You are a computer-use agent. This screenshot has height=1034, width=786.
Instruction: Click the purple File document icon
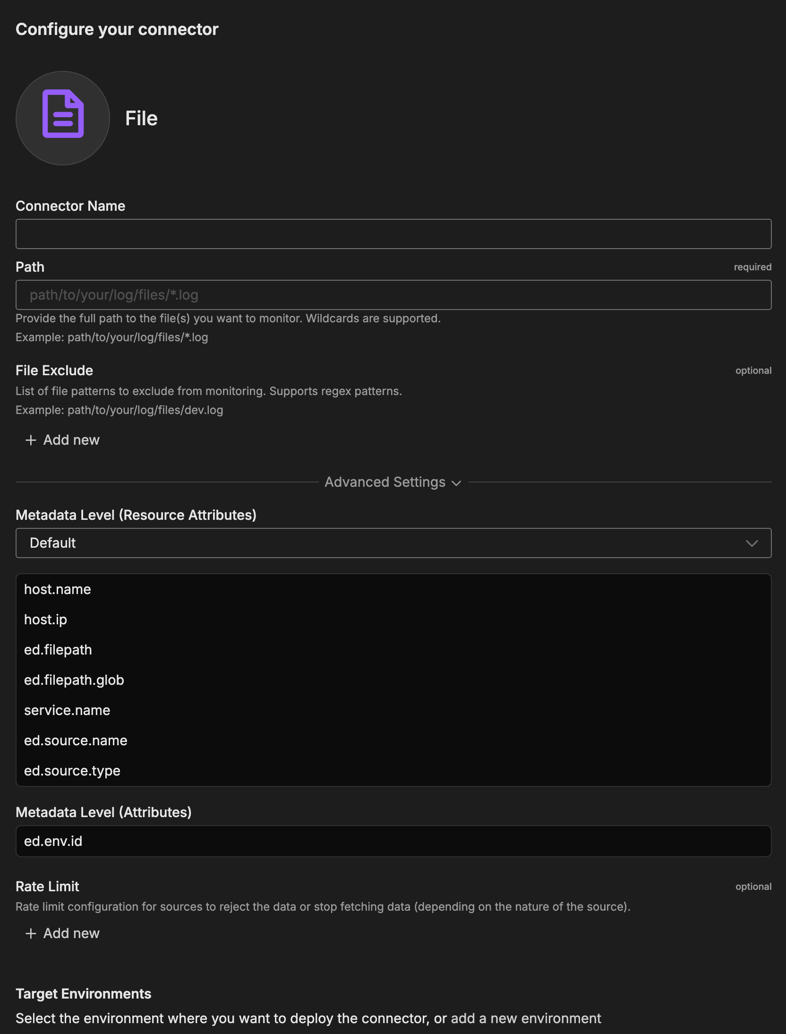(63, 114)
